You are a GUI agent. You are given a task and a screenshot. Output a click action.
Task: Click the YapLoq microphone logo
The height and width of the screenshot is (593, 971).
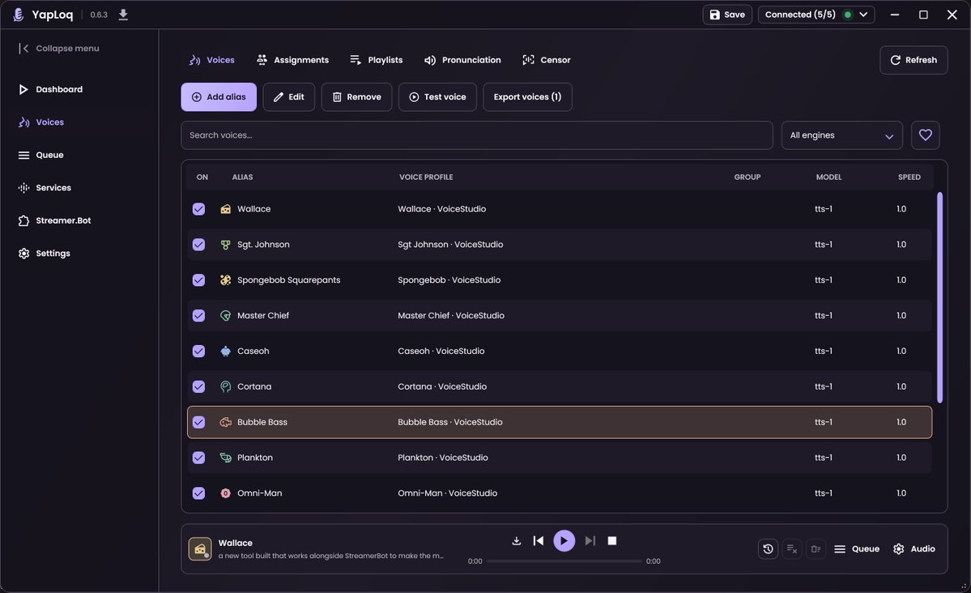[19, 15]
